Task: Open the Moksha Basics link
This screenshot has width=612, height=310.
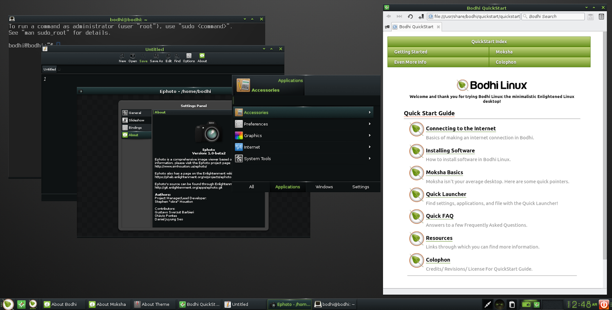Action: pyautogui.click(x=444, y=172)
